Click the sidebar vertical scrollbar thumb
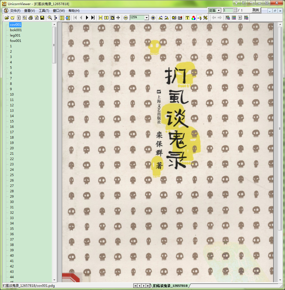285x290 pixels. 54,45
